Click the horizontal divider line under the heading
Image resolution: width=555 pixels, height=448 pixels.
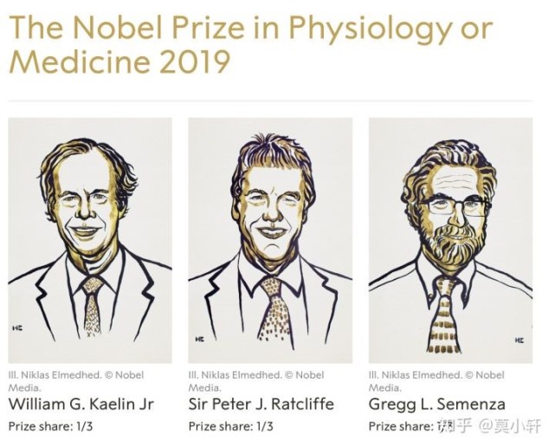pos(270,101)
